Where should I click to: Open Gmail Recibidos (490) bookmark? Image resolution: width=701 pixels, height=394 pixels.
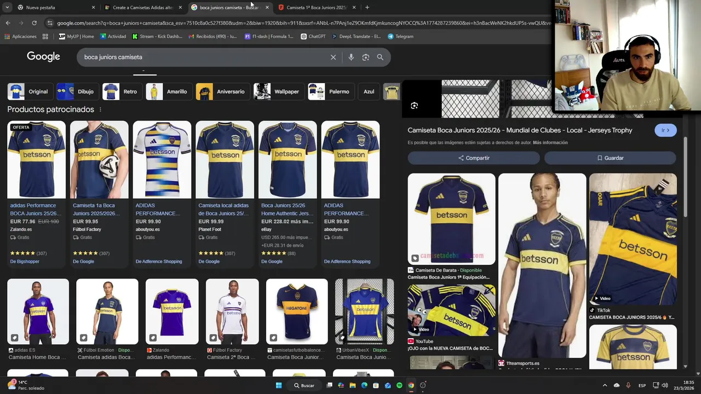click(212, 37)
